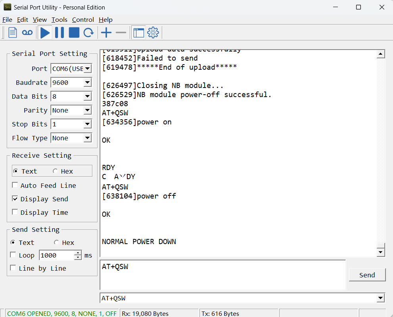Image resolution: width=393 pixels, height=317 pixels.
Task: Open the Tools menu
Action: point(59,20)
